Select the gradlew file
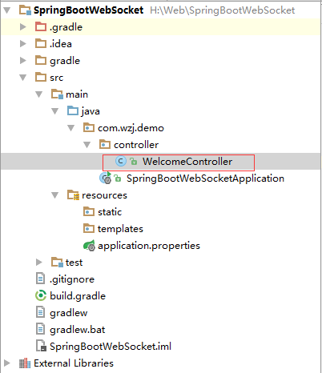Viewport: 322px width, 373px height. pos(62,313)
